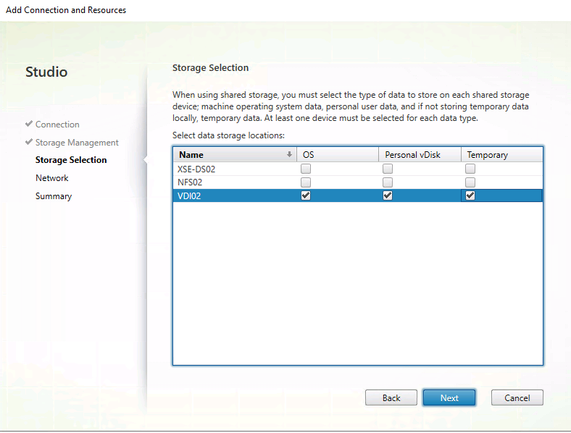
Task: Jump to the Summary step
Action: (54, 196)
